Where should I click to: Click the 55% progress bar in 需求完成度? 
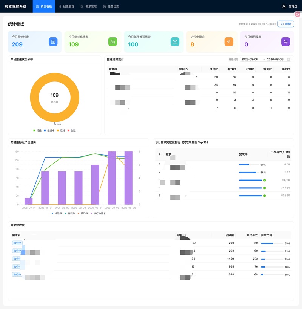[272, 243]
